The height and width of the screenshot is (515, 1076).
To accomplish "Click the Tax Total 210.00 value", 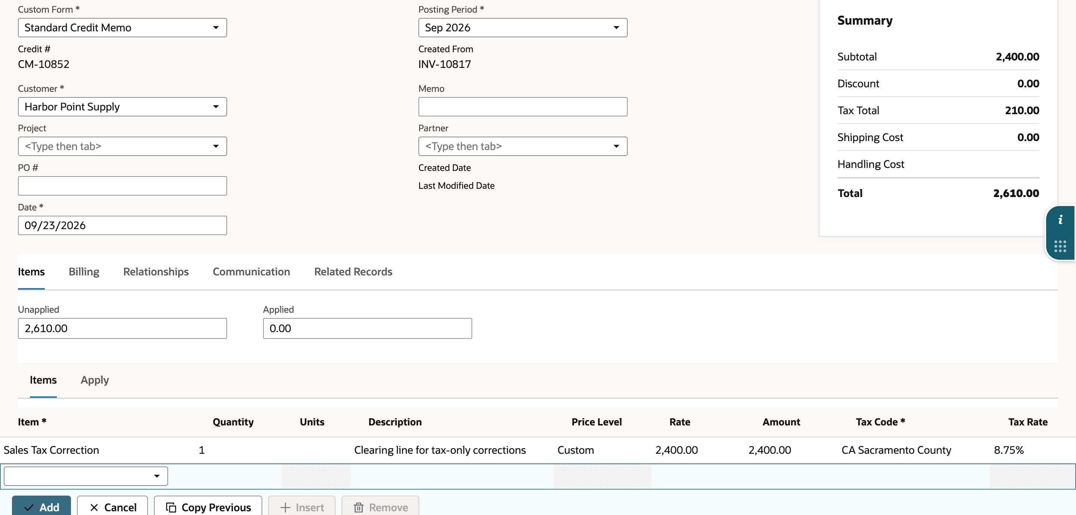I will [1022, 110].
